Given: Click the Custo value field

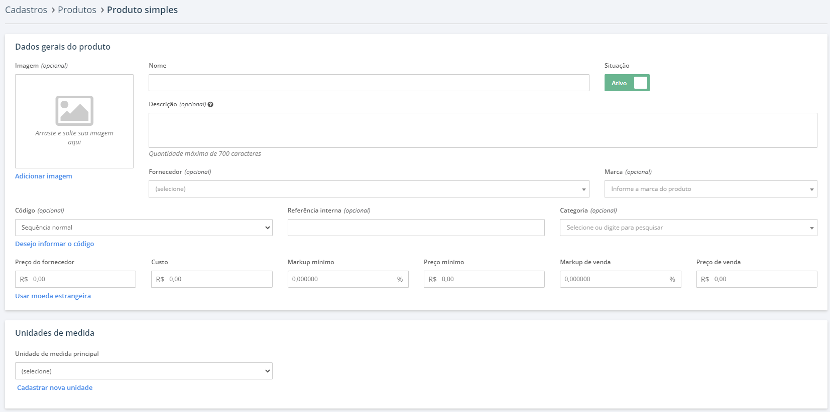Looking at the screenshot, I should 212,279.
